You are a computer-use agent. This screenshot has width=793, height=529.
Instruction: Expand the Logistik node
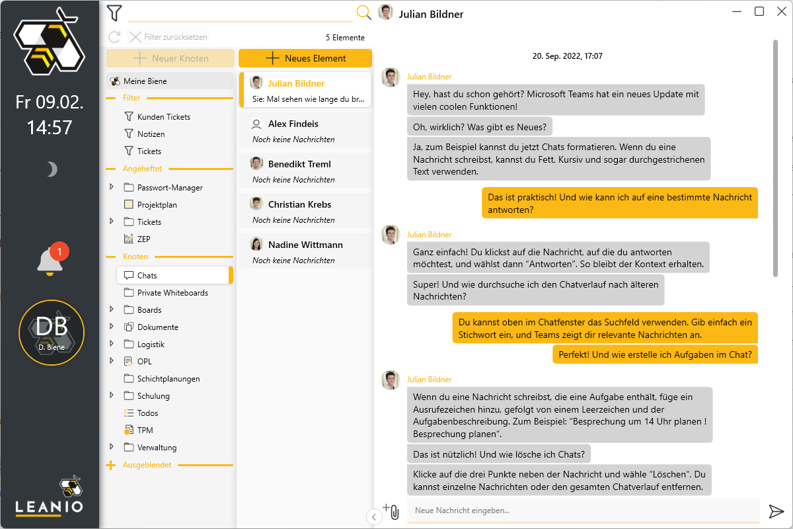pyautogui.click(x=112, y=345)
